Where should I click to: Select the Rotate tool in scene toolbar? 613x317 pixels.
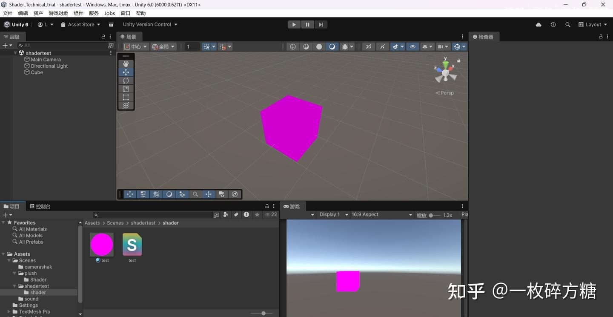(x=126, y=80)
